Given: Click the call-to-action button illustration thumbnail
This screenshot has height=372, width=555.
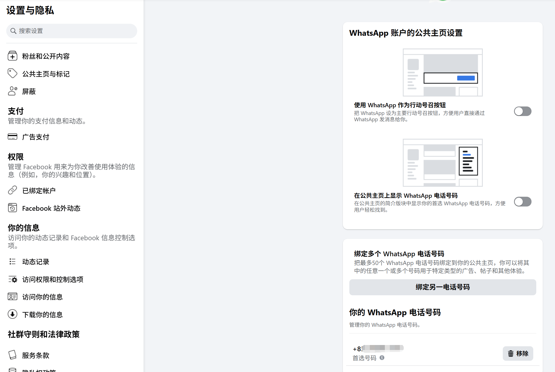Looking at the screenshot, I should pyautogui.click(x=443, y=72).
